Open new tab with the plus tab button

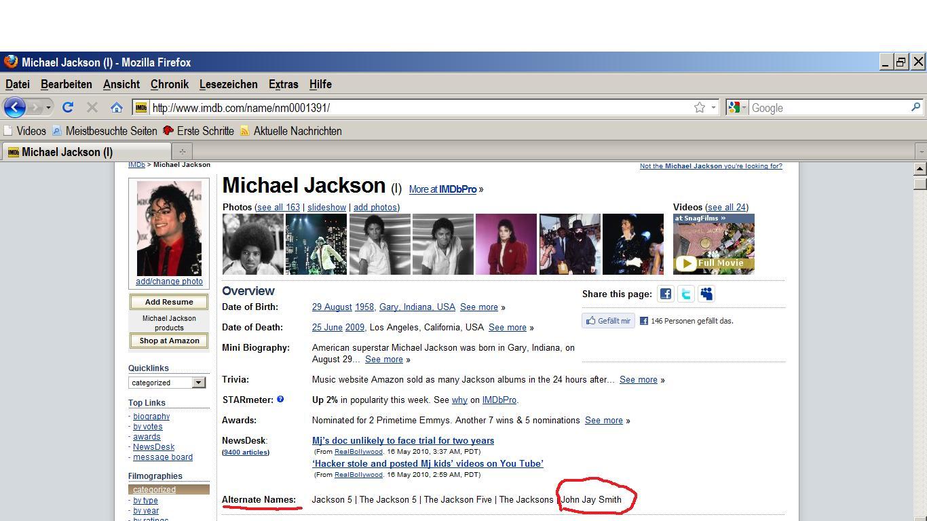pyautogui.click(x=182, y=151)
